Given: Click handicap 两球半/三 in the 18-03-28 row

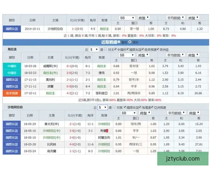Looking at the screenshot, I should 136,144.
